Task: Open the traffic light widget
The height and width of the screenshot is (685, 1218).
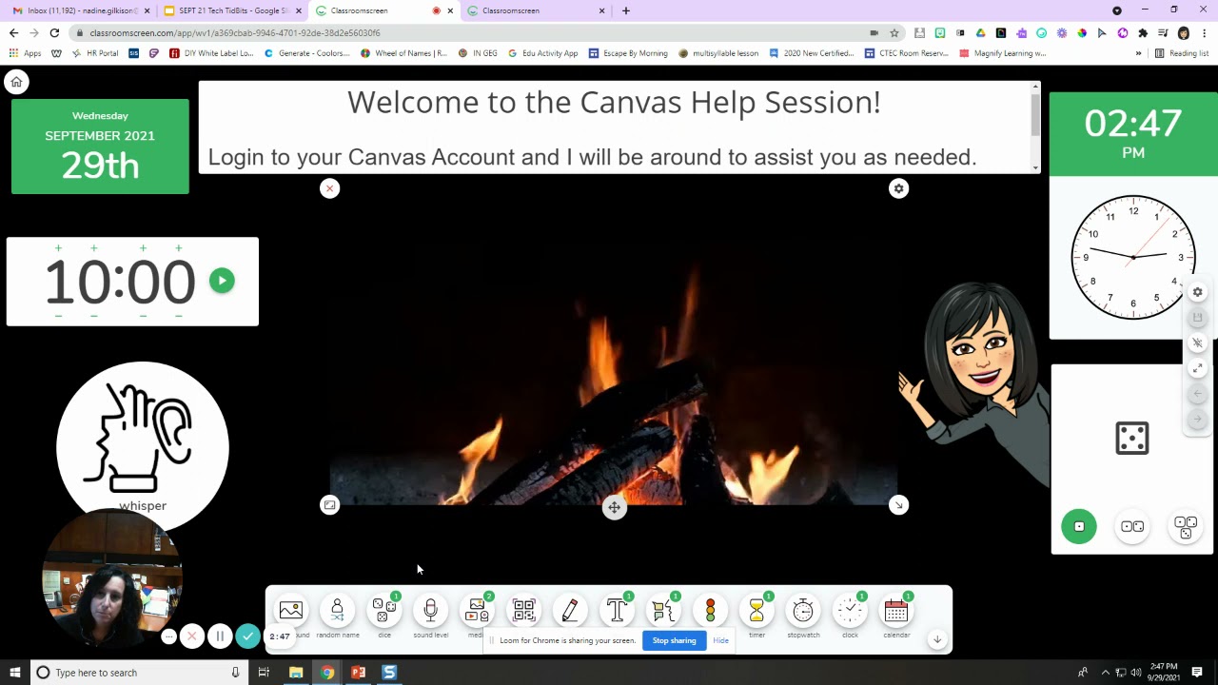Action: (x=710, y=611)
